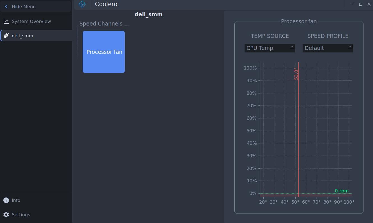This screenshot has width=373, height=223.
Task: Click the Processor fan panel title
Action: tap(299, 21)
